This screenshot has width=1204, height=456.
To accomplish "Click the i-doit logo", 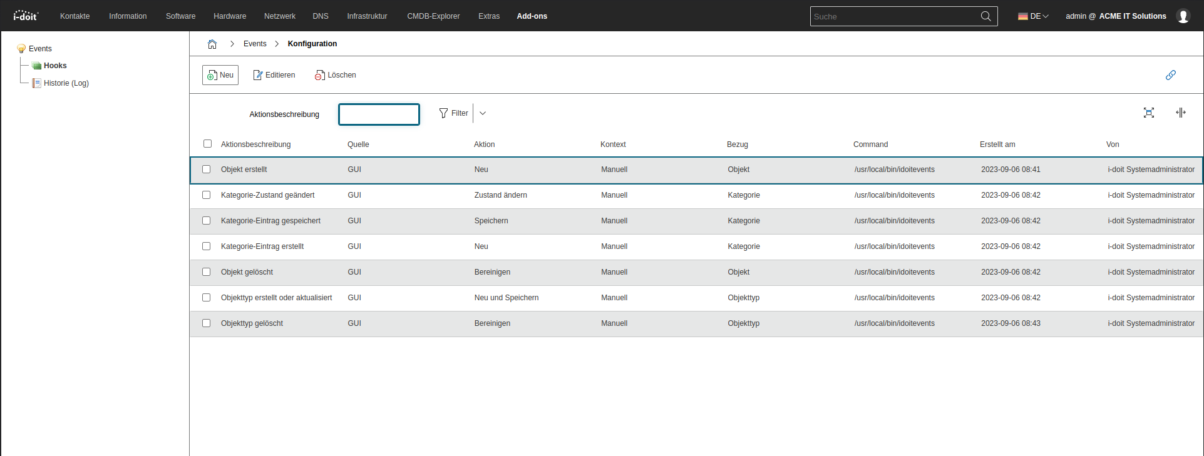I will (26, 16).
